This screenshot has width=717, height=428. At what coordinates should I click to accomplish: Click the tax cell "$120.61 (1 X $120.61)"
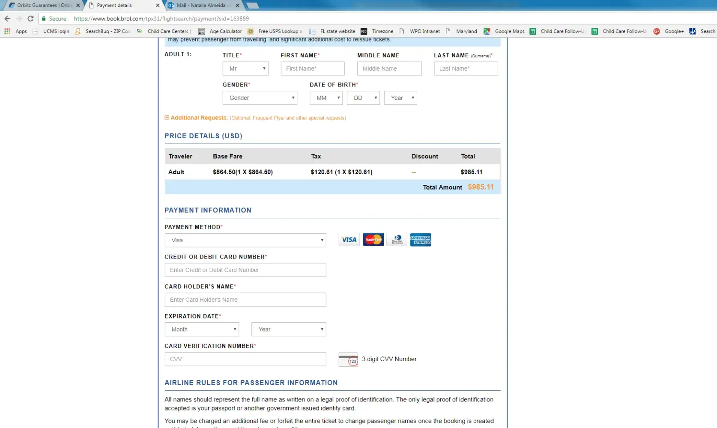pos(342,172)
